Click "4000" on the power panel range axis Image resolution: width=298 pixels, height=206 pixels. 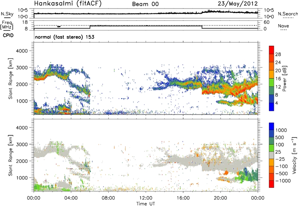tap(22, 51)
